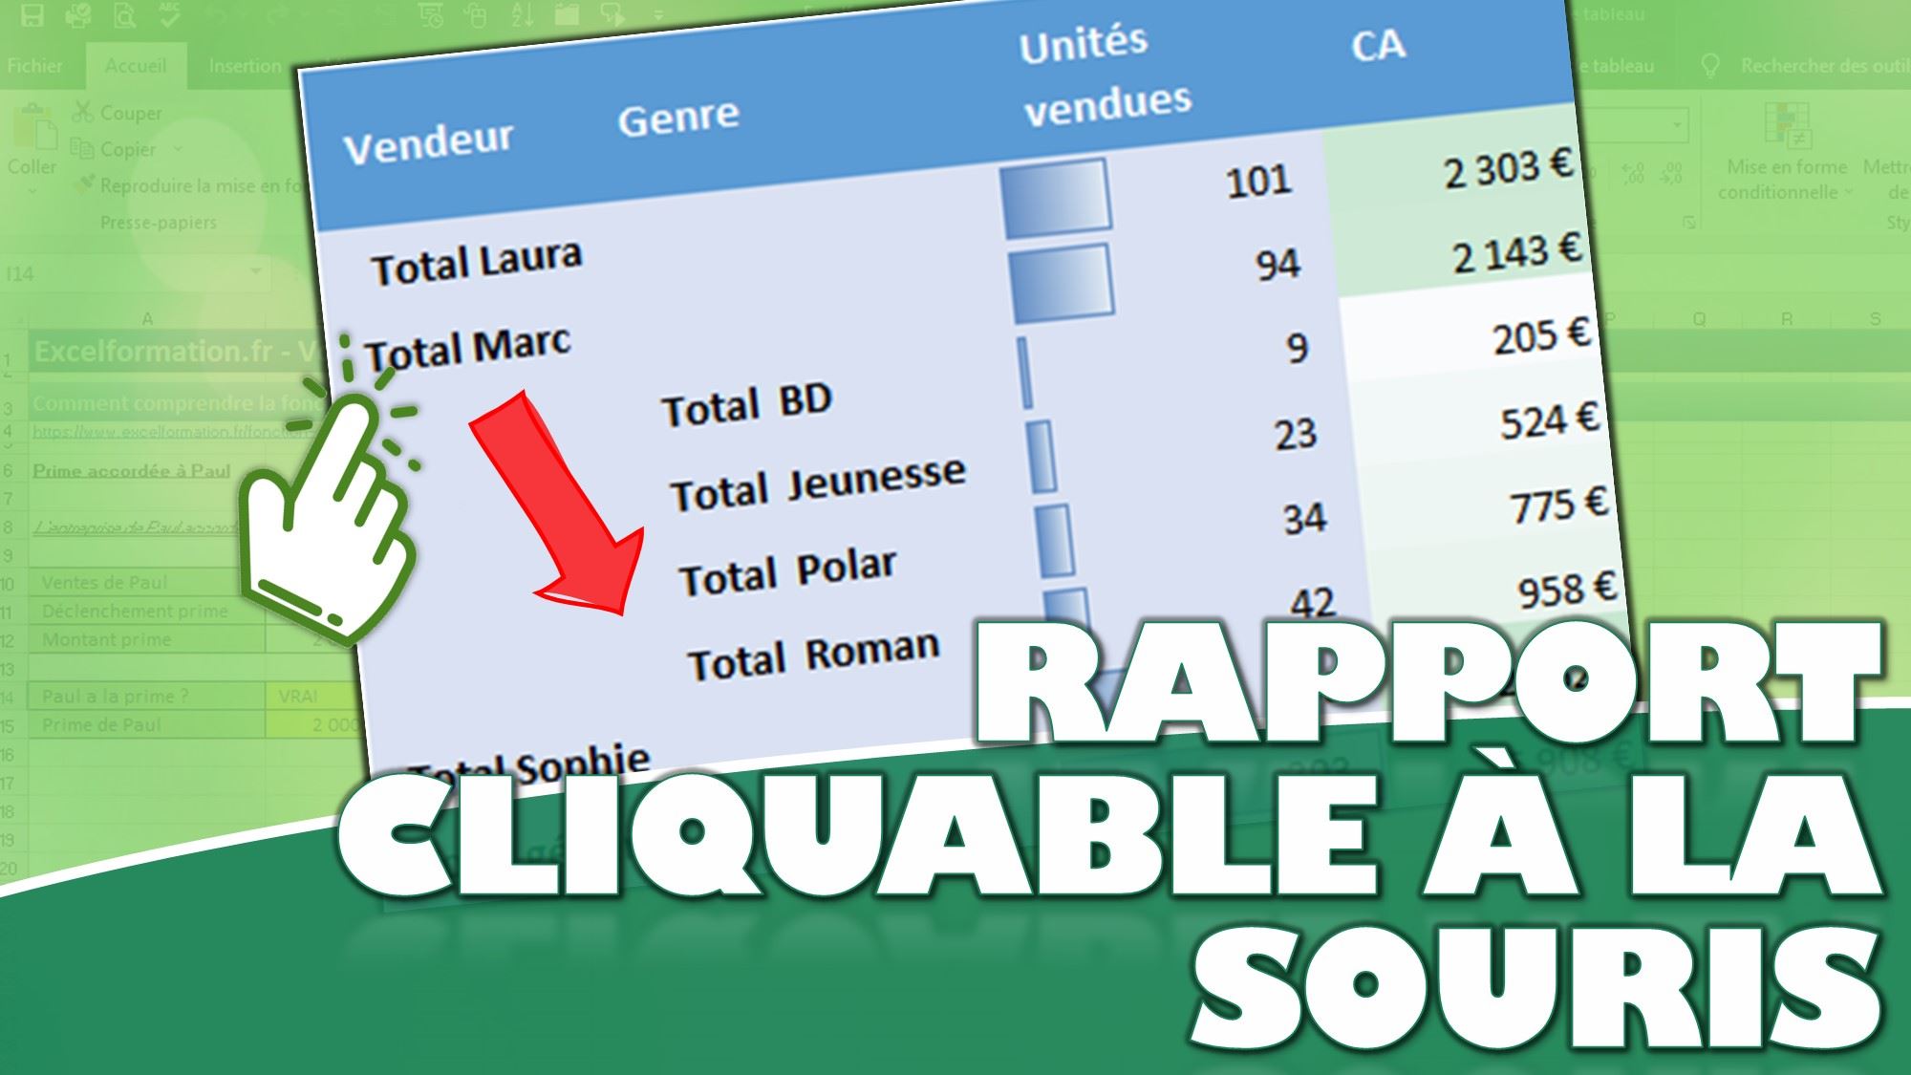Toggle VRAI result for 'Paul a la prime ?'

click(296, 698)
